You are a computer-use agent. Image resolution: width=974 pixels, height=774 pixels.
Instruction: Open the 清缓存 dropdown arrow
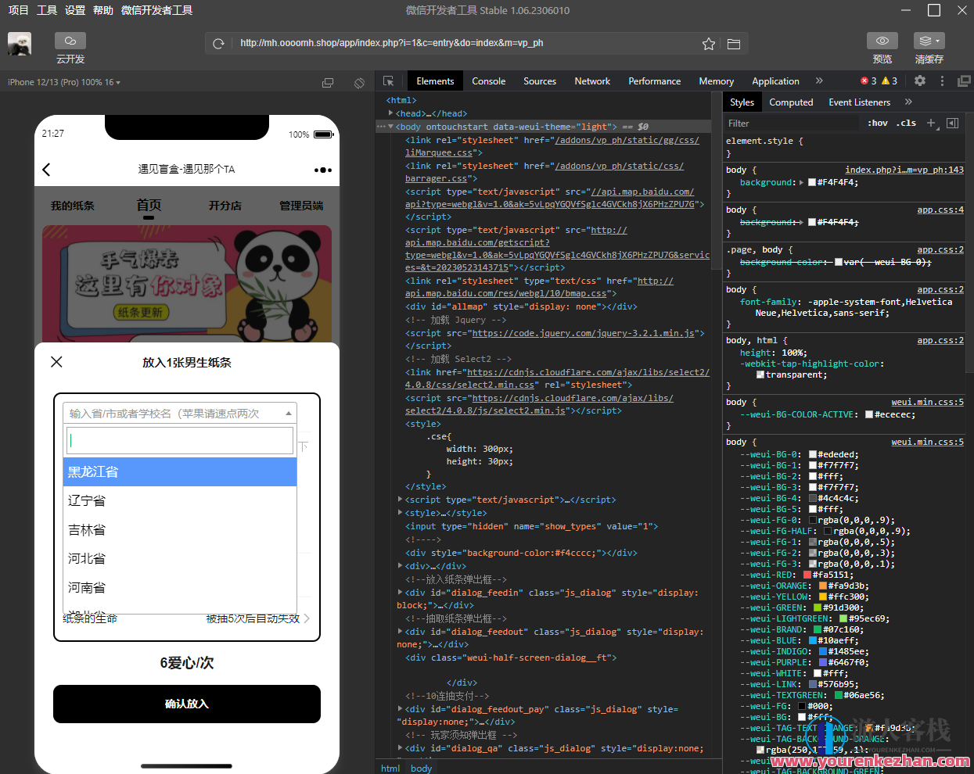936,40
